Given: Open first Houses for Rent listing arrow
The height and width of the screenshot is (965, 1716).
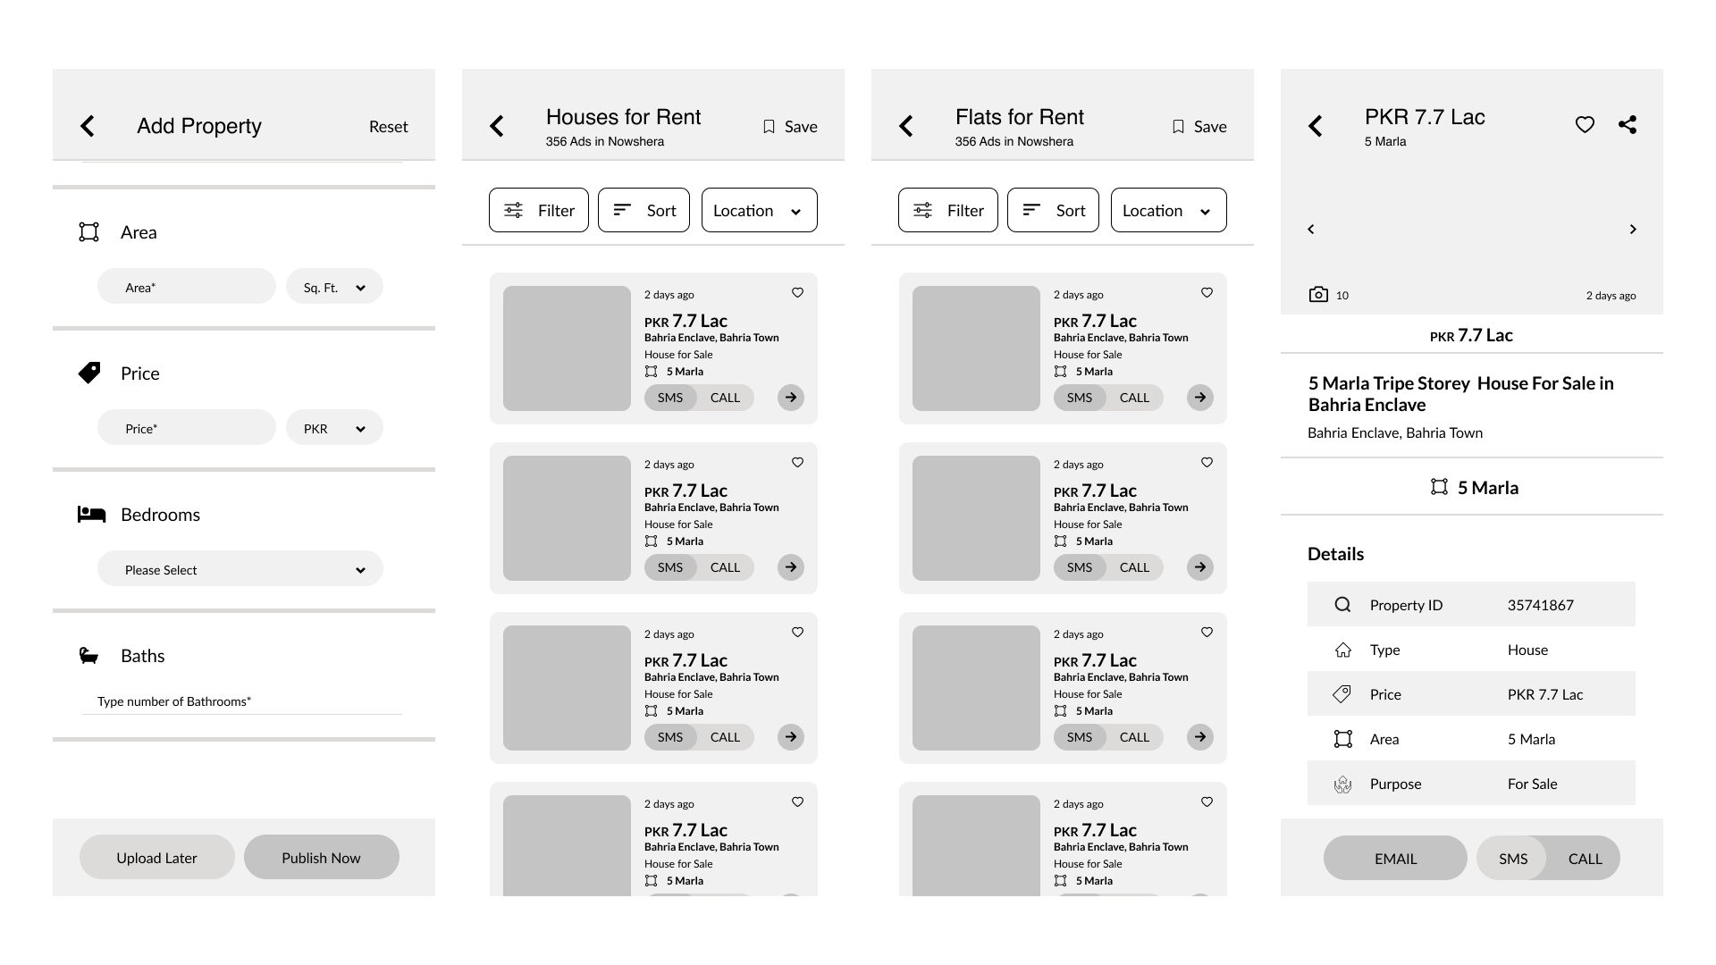Looking at the screenshot, I should coord(790,398).
